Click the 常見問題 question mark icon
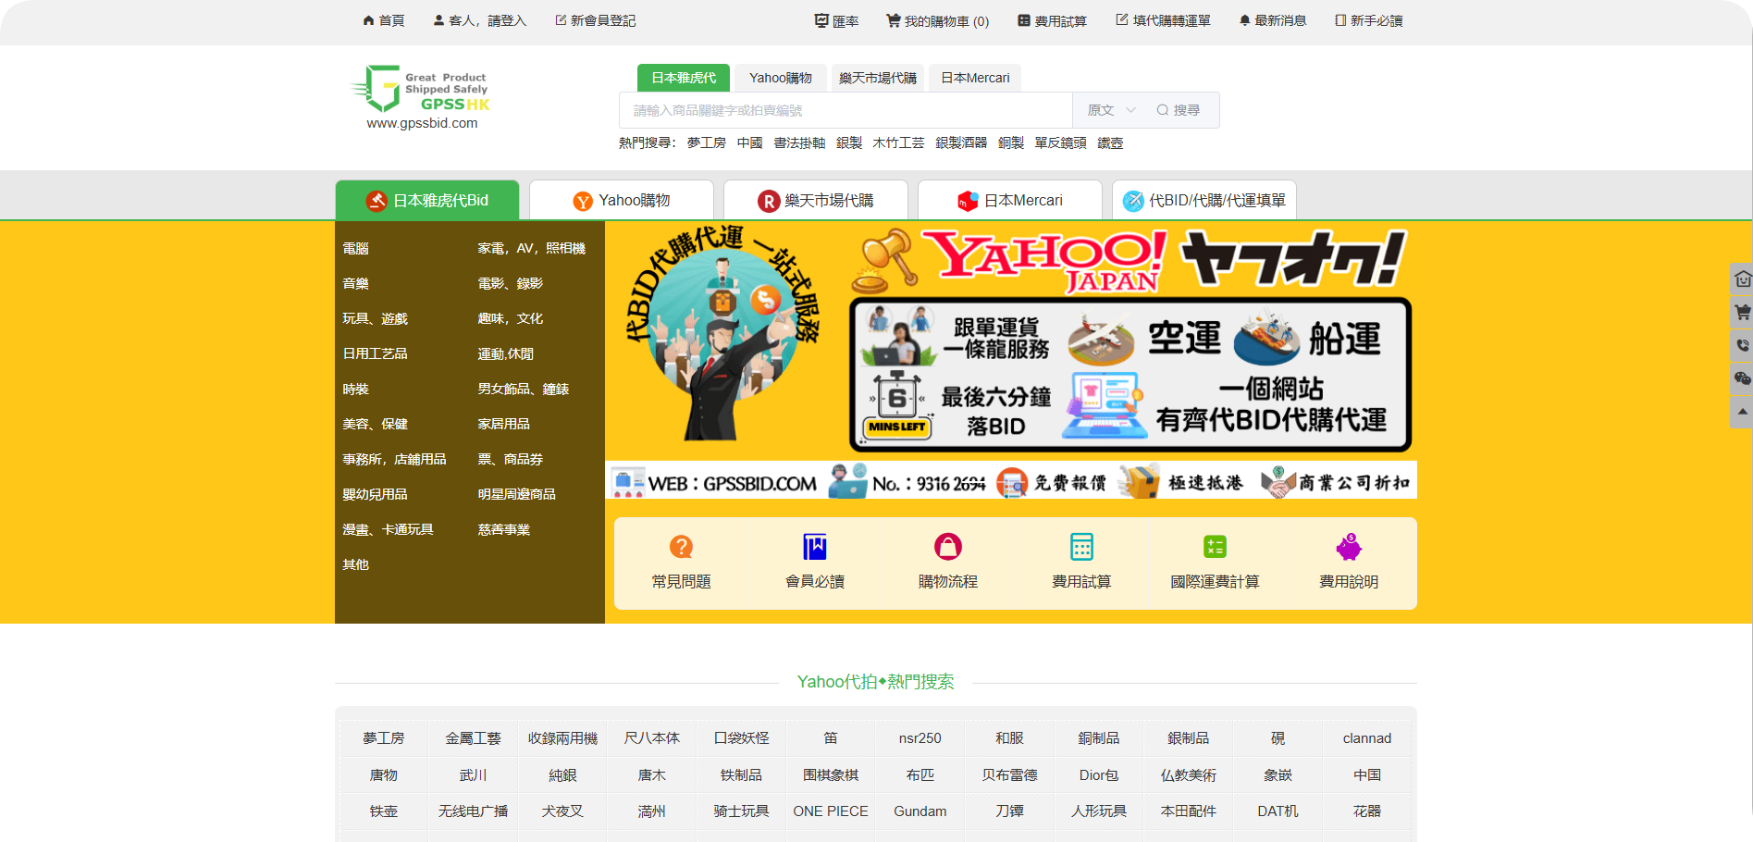1753x842 pixels. tap(681, 547)
